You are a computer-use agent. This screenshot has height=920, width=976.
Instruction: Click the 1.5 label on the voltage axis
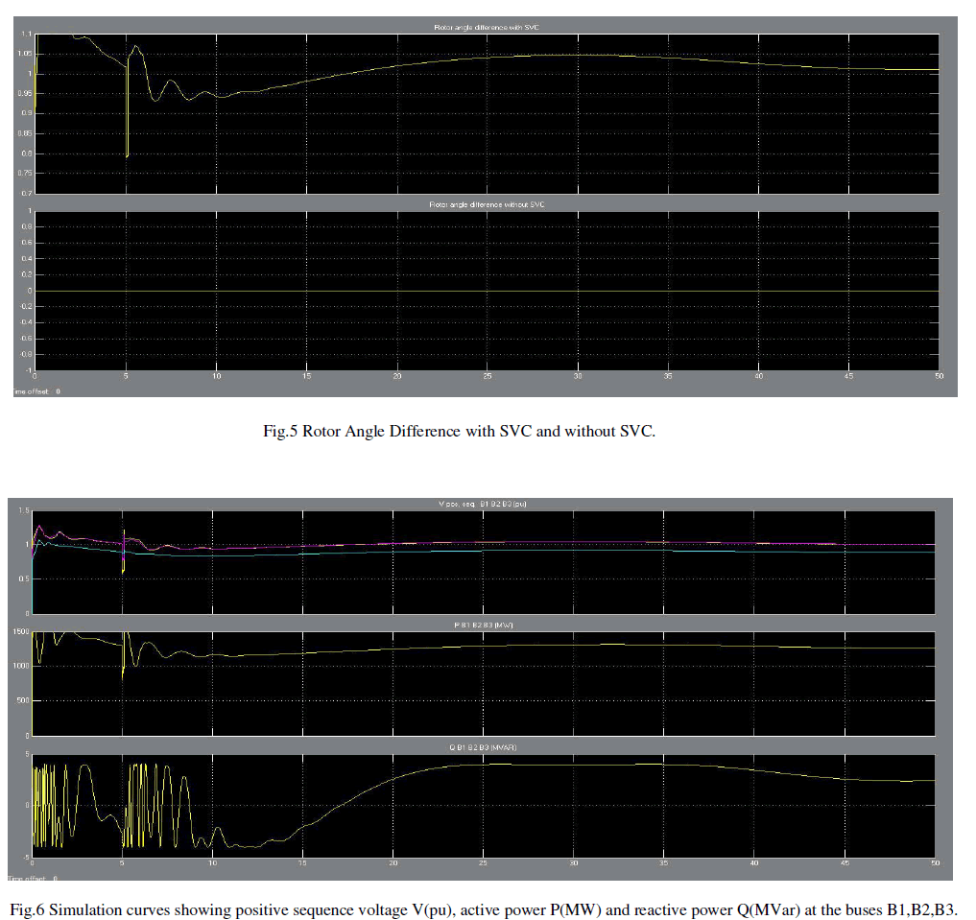[x=24, y=511]
